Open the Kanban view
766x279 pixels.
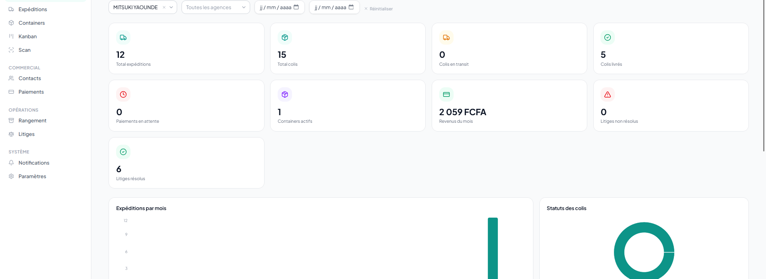28,36
